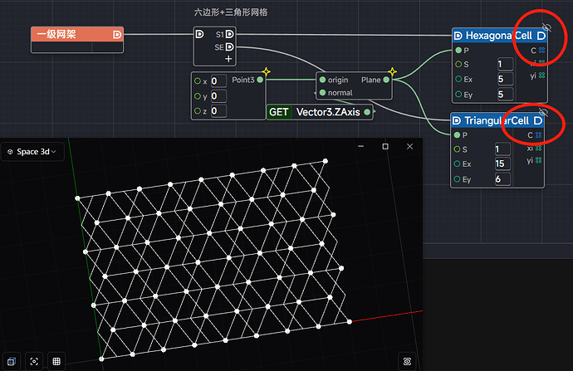Click the TriangularCell C output grid port

coord(541,135)
